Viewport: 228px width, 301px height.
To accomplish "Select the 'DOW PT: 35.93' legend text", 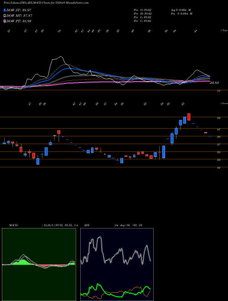I will point(19,21).
